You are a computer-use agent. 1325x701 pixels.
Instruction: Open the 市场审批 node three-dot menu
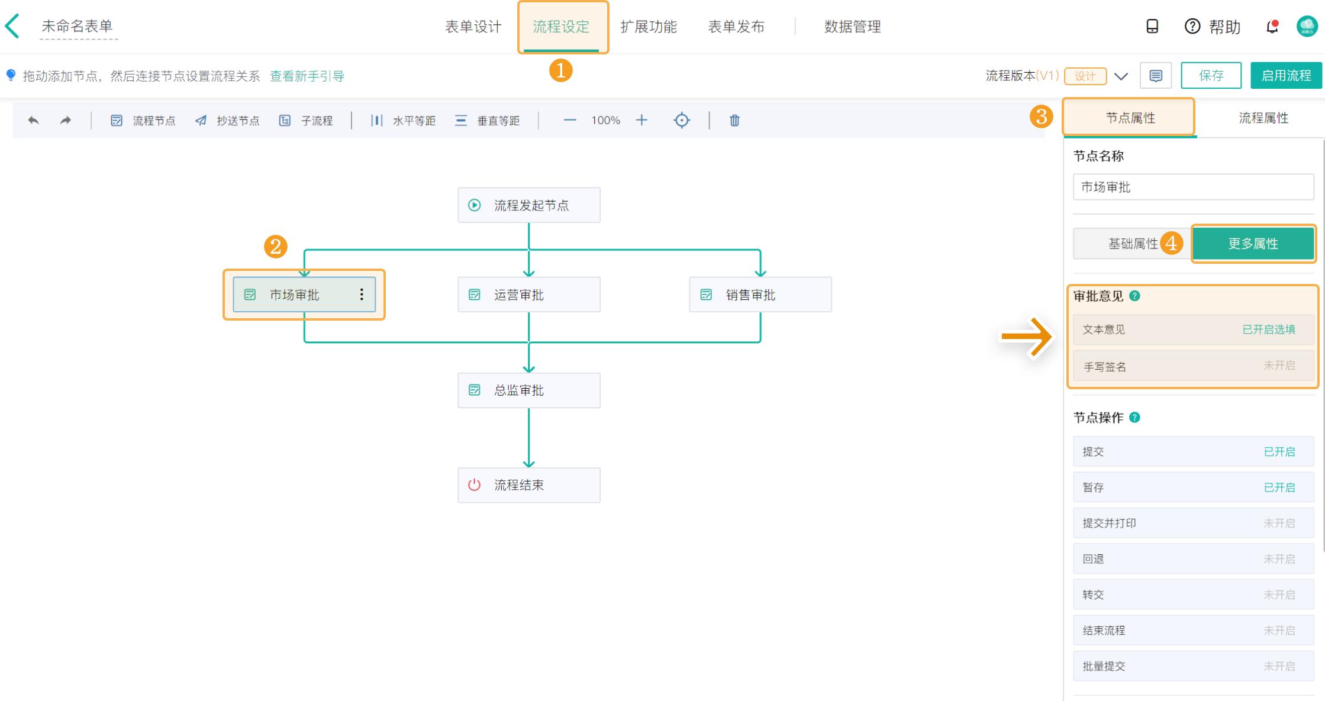click(362, 295)
